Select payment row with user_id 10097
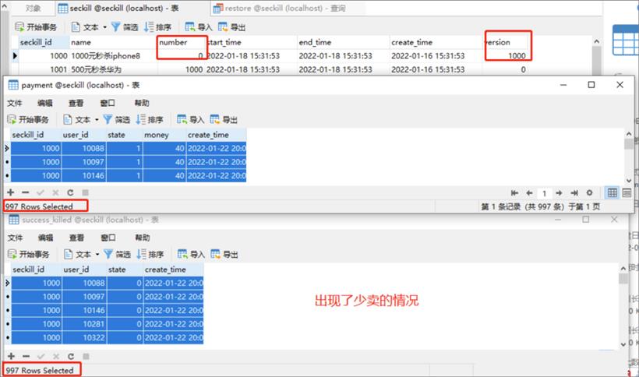This screenshot has height=377, width=639. tap(129, 162)
